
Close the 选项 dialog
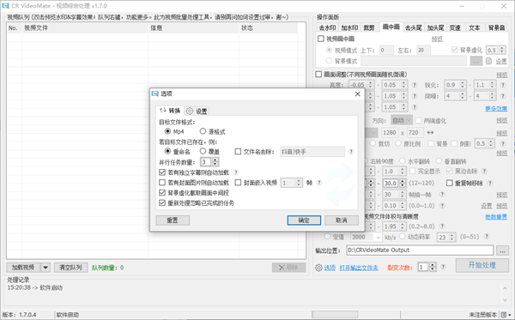[x=357, y=94]
